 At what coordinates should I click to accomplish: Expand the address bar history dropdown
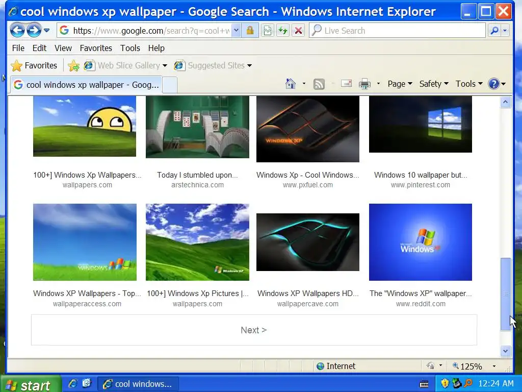[236, 31]
